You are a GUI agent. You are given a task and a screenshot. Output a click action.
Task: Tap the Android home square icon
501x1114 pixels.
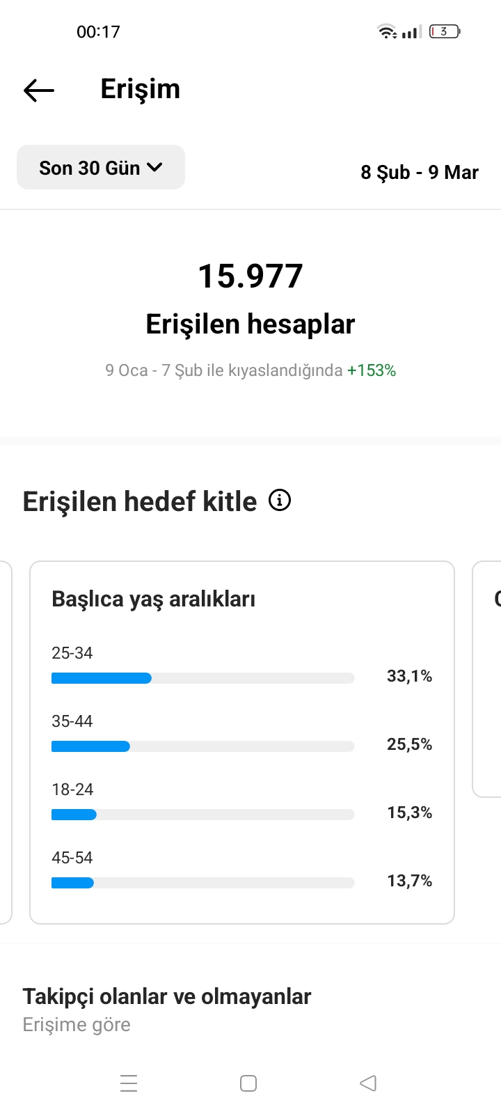tap(248, 1083)
